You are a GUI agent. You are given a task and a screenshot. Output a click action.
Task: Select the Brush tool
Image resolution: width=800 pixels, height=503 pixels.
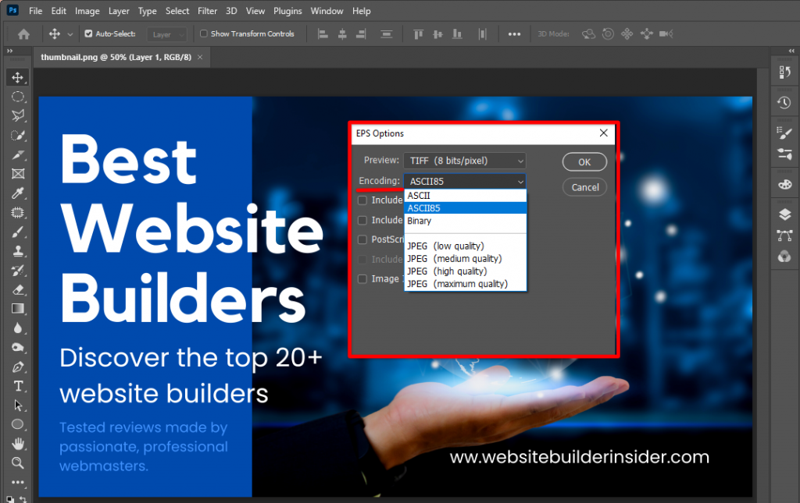(x=17, y=232)
